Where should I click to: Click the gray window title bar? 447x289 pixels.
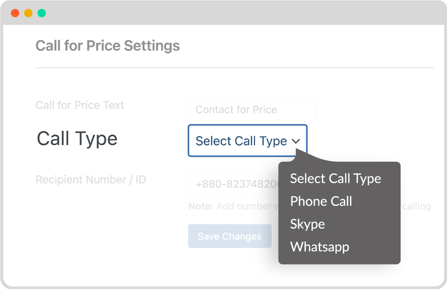[223, 13]
